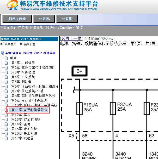This screenshot has height=159, width=158.
Task: Open 第3章 车身修理
Action: click(x=23, y=72)
